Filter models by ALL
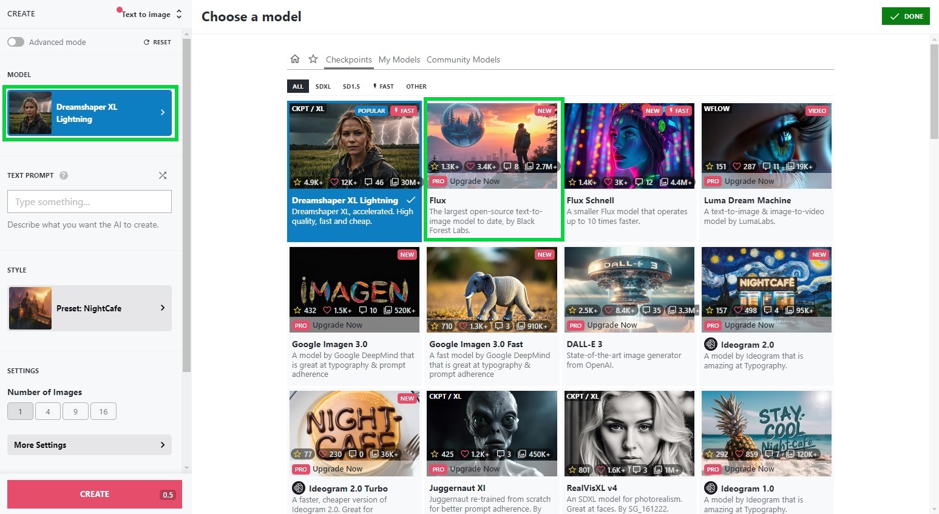The height and width of the screenshot is (514, 939). click(x=298, y=86)
